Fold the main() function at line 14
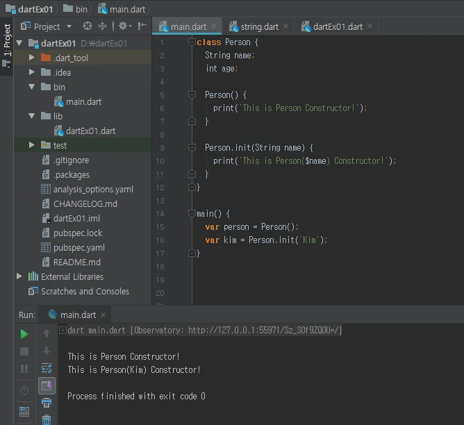Image resolution: width=464 pixels, height=425 pixels. pyautogui.click(x=192, y=213)
